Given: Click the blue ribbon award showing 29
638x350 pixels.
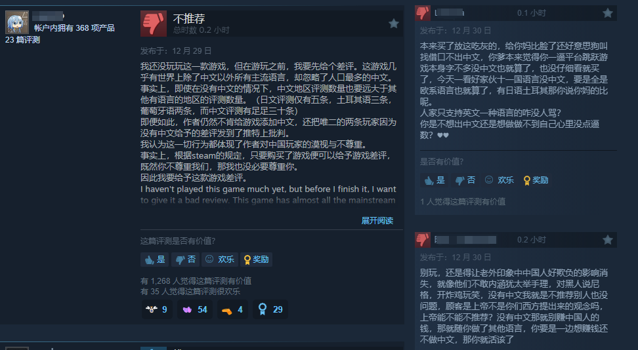Looking at the screenshot, I should coord(270,309).
